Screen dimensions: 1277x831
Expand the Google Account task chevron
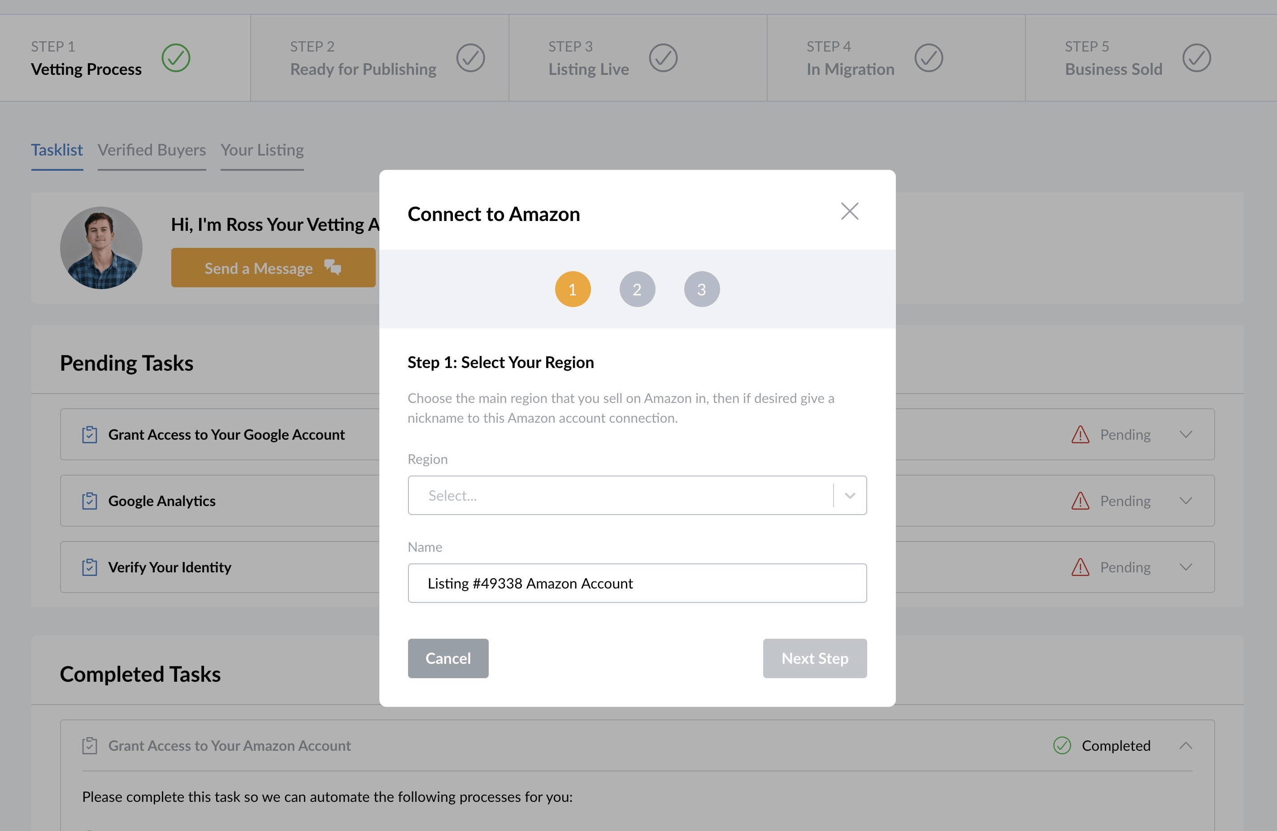1186,434
